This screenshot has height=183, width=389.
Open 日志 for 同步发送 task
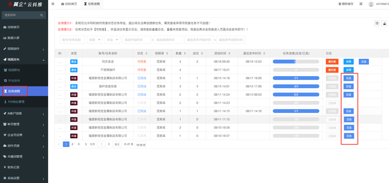(x=364, y=62)
